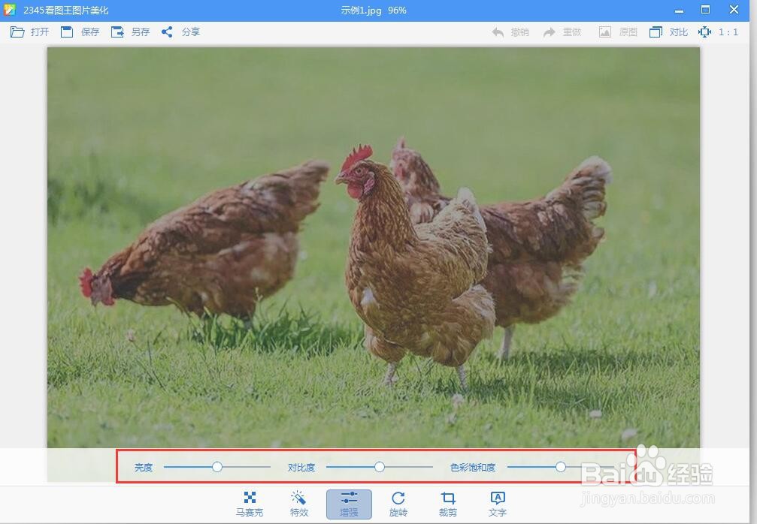Click the 对比度 label text
Viewport: 757px width, 524px height.
tap(301, 467)
